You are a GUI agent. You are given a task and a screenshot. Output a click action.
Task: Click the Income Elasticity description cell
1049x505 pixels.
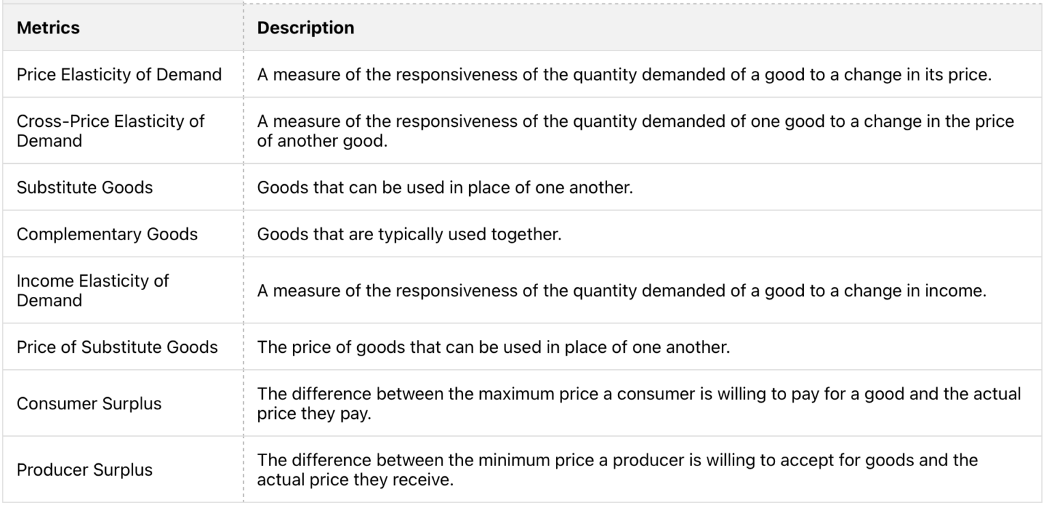click(x=621, y=291)
